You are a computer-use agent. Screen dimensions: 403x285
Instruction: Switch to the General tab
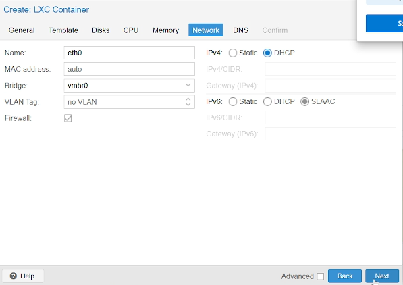coord(22,30)
